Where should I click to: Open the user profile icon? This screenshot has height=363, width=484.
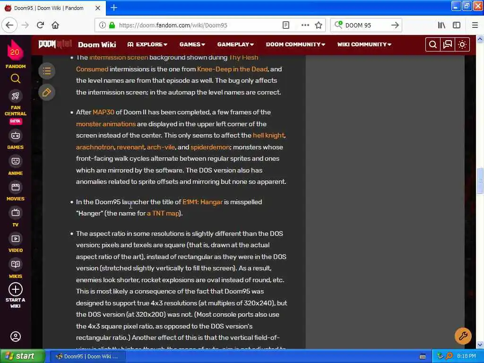click(x=16, y=337)
